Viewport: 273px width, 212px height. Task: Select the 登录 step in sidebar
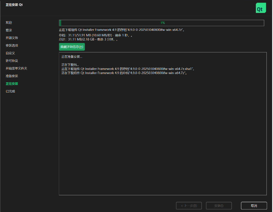(x=9, y=30)
